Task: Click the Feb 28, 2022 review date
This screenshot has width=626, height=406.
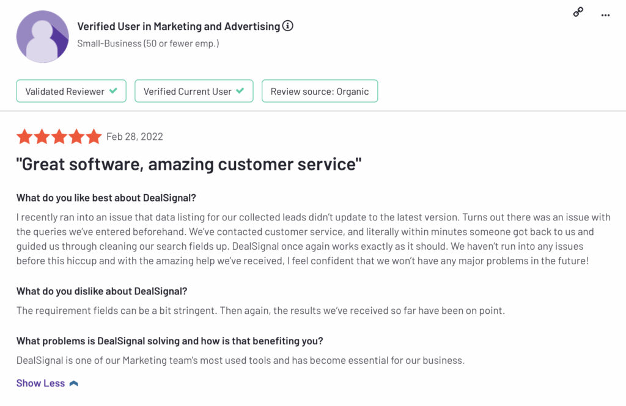Action: [134, 137]
